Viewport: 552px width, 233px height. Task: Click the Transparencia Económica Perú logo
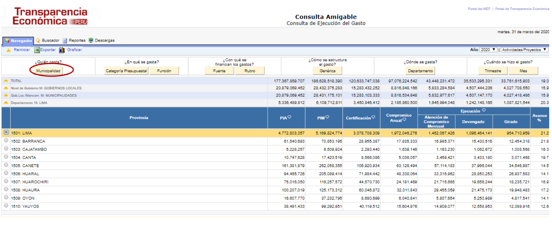tap(50, 16)
